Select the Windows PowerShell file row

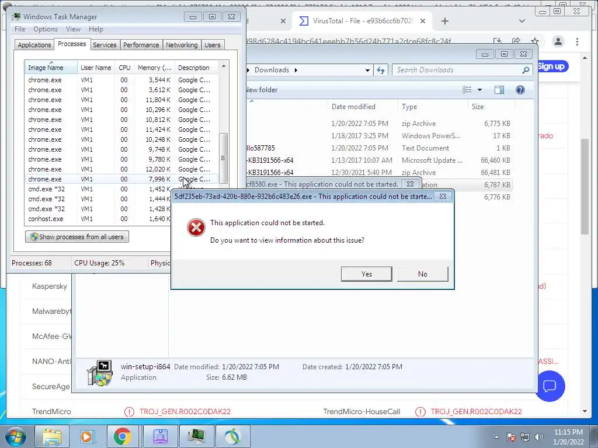tap(380, 135)
